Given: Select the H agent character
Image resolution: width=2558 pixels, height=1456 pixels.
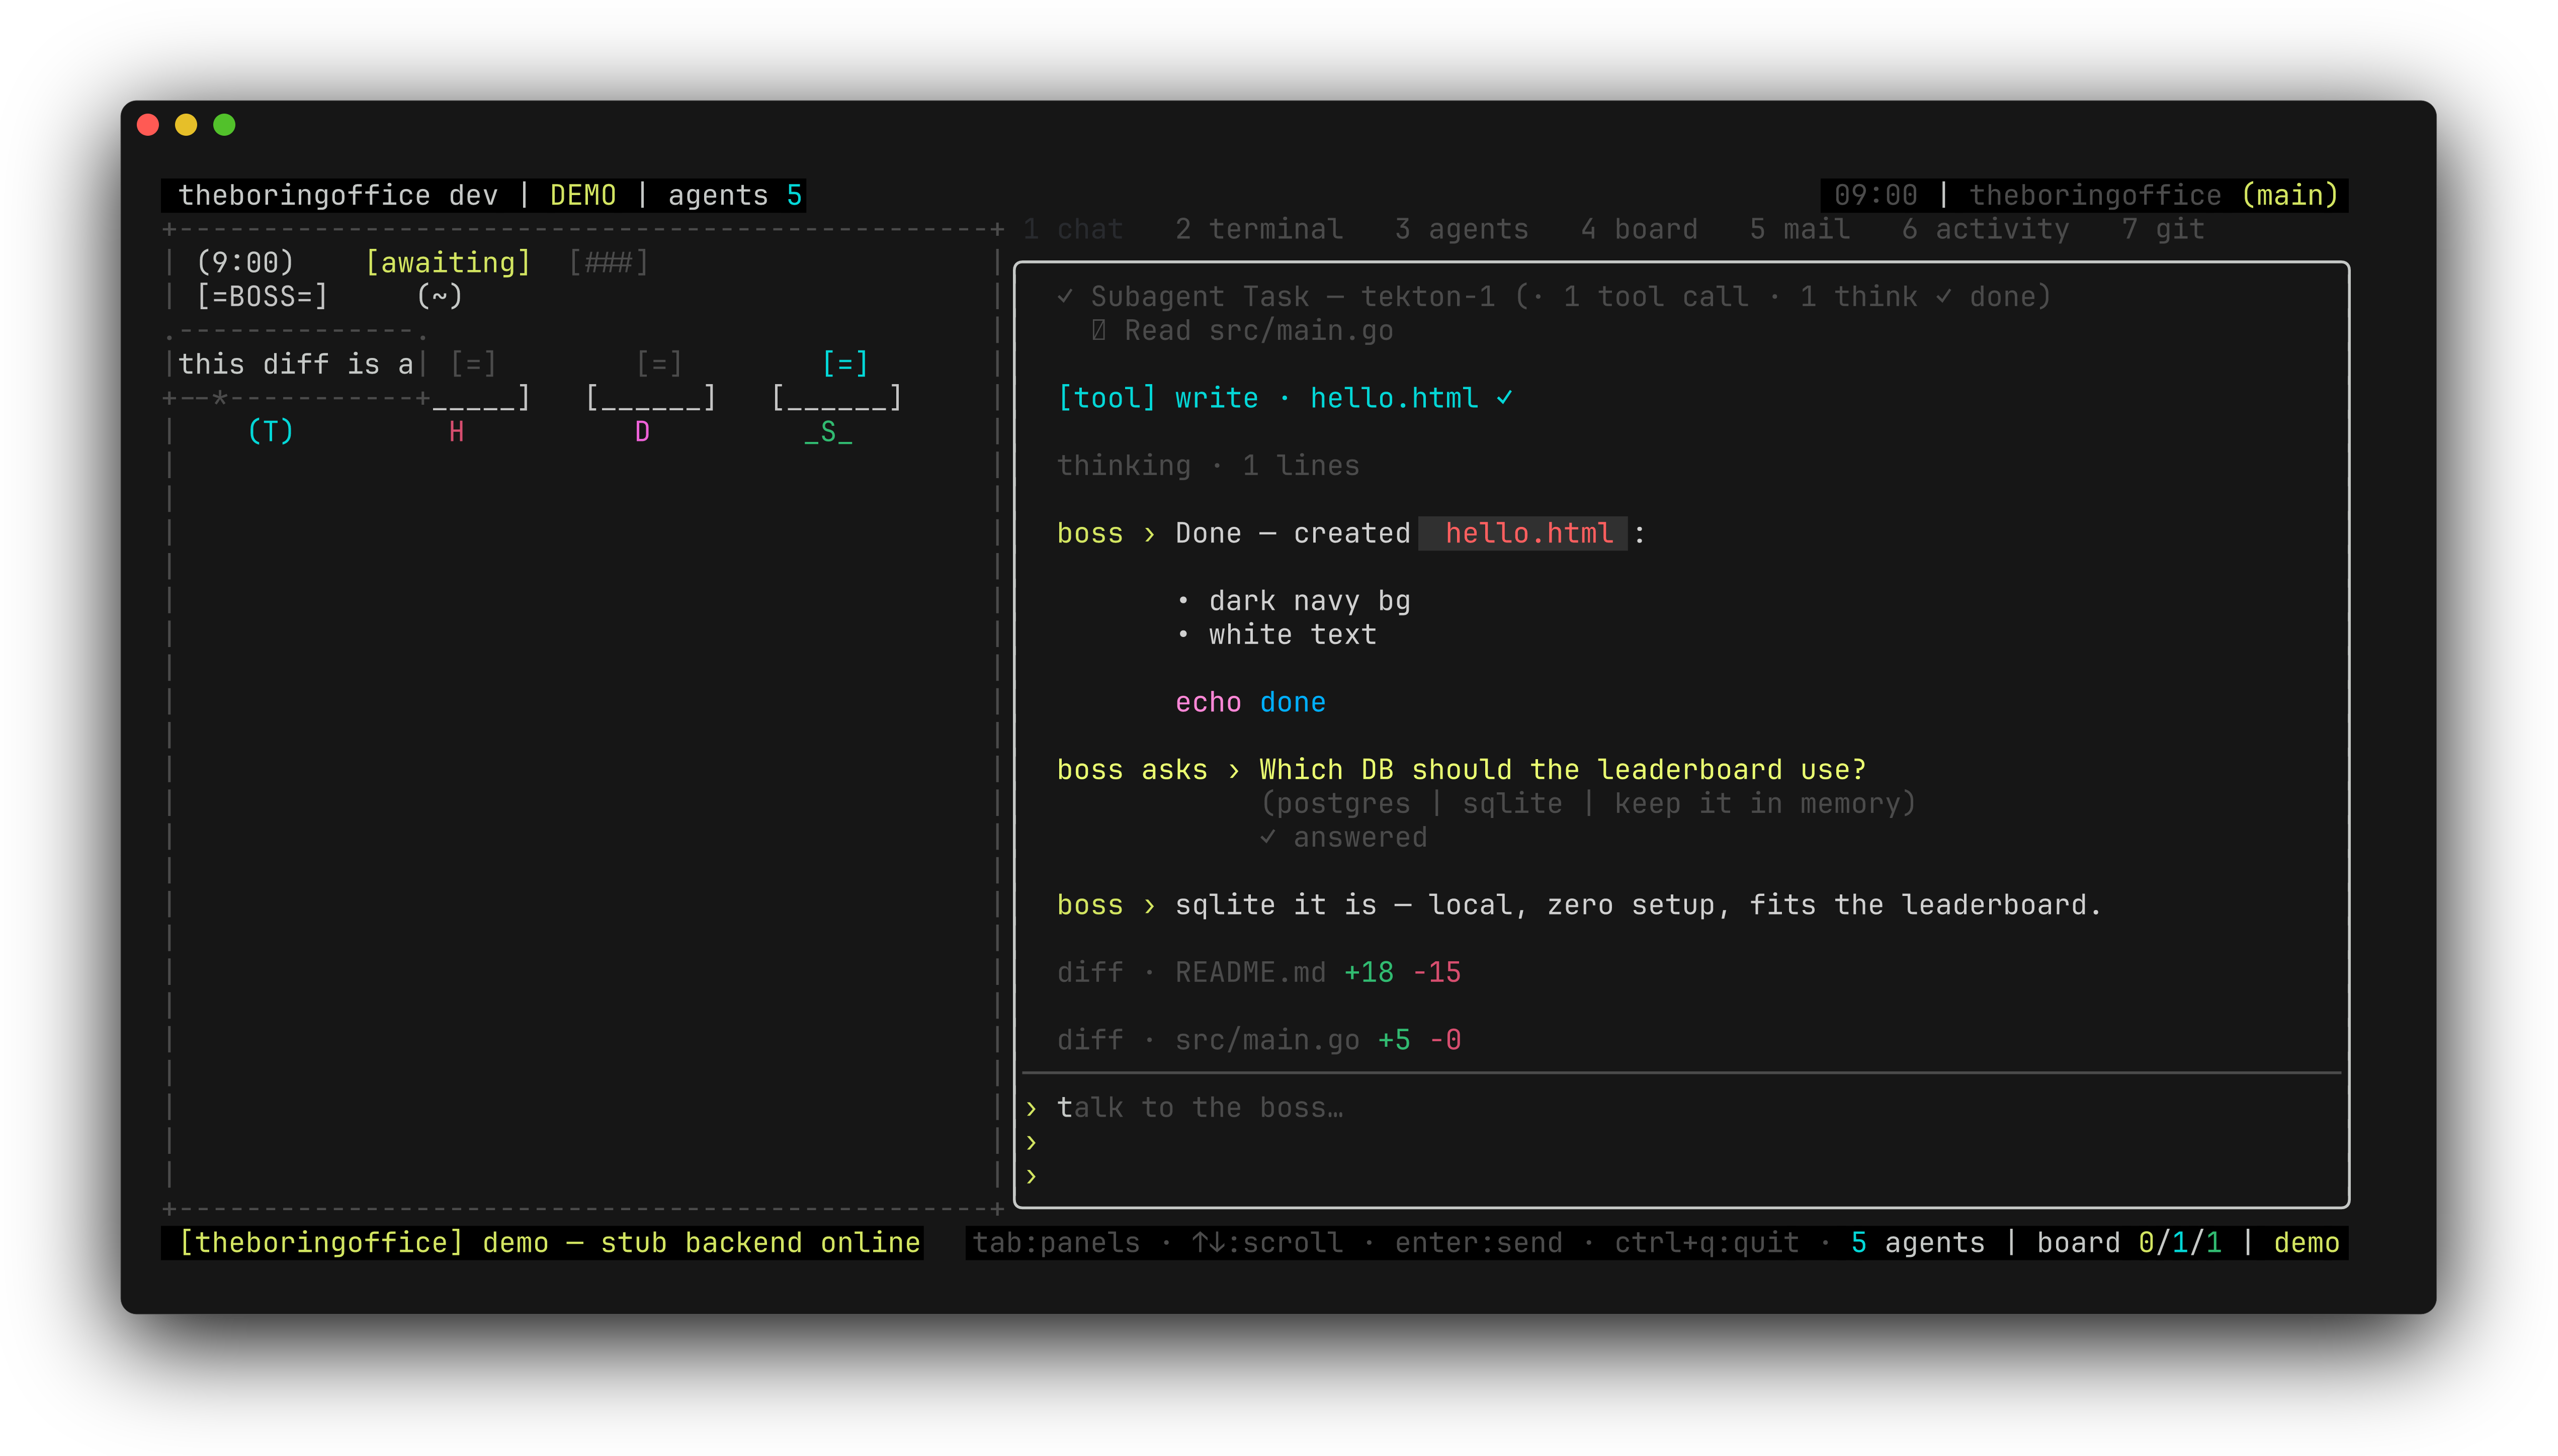Looking at the screenshot, I should coord(456,431).
